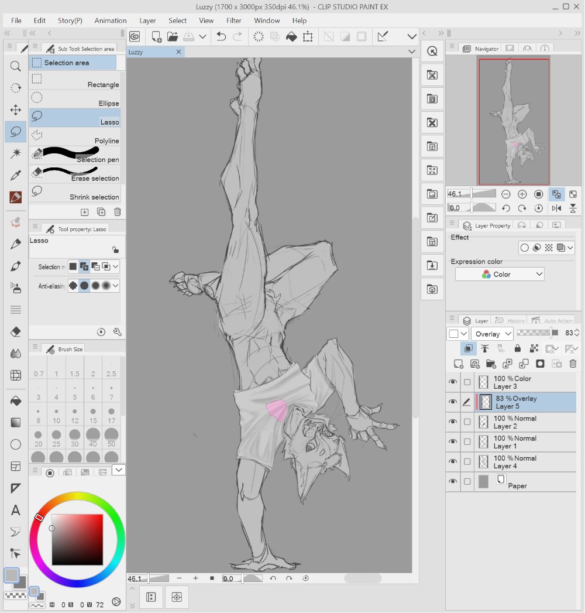Choose the Polyline selection sub tool

75,137
